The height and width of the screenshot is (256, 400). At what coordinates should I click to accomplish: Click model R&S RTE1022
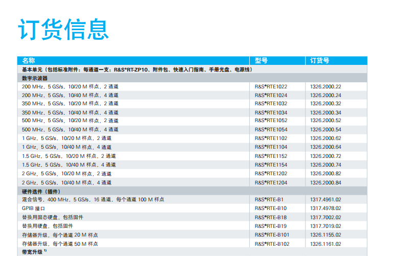click(x=271, y=87)
